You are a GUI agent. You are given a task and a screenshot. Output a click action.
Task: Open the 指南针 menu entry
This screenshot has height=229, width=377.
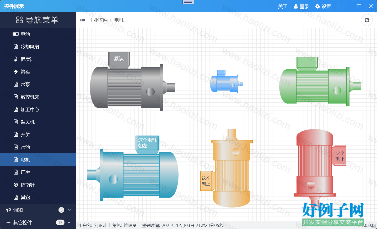[38, 185]
